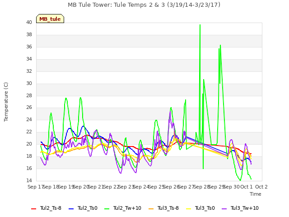Click the Sep 30 x-axis label
This screenshot has width=289, height=217.
232,187
